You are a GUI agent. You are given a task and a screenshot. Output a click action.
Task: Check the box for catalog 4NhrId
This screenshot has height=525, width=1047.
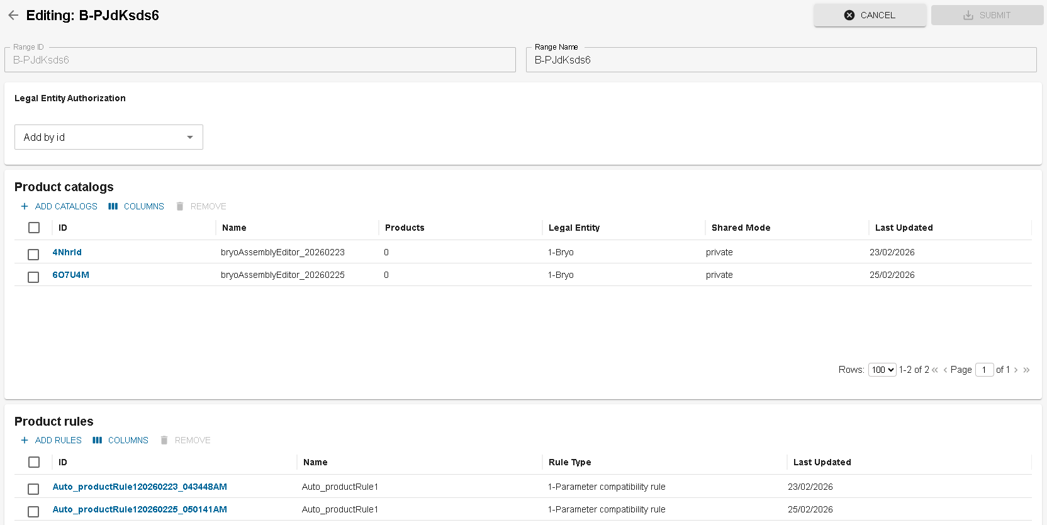[33, 254]
